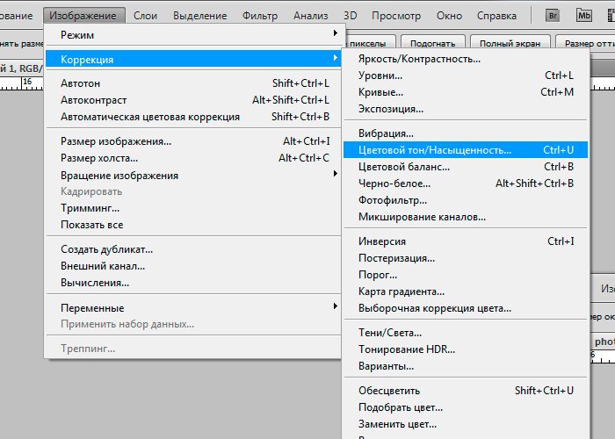Open Черно-белое adjustment
The image size is (615, 439).
tap(394, 184)
